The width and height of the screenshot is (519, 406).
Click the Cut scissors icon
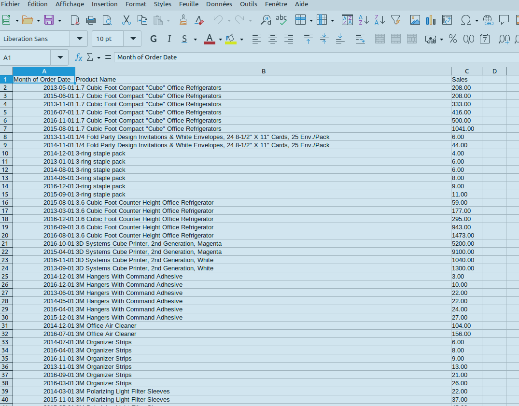[126, 20]
